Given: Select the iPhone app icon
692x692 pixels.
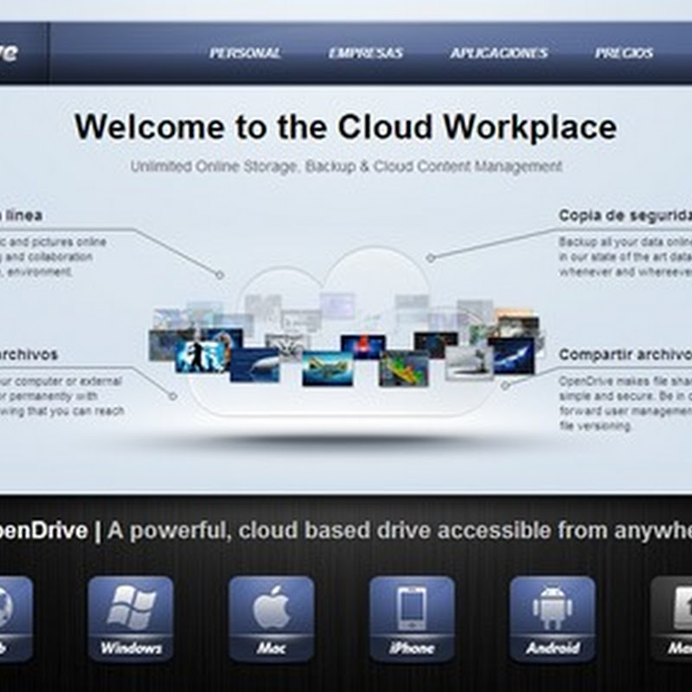Looking at the screenshot, I should (412, 618).
